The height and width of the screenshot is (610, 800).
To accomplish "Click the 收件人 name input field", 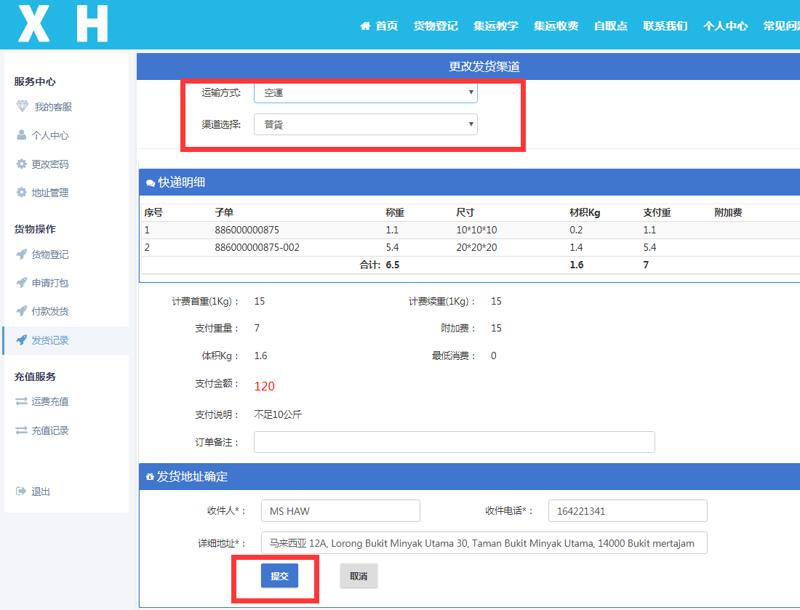I will click(340, 511).
